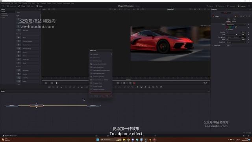Open the Playback menu
252x142 pixels.
[43, 3]
